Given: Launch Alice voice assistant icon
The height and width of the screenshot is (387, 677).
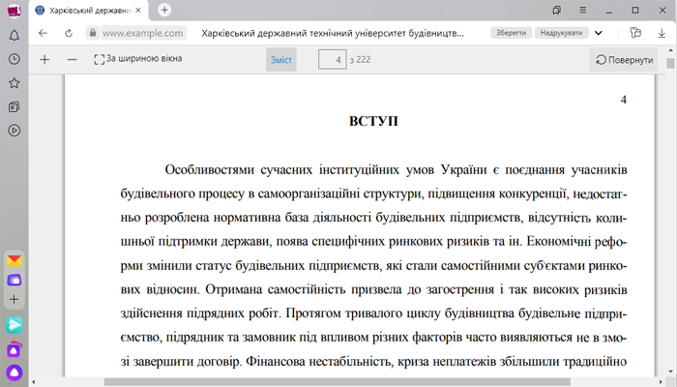Looking at the screenshot, I should [x=15, y=372].
